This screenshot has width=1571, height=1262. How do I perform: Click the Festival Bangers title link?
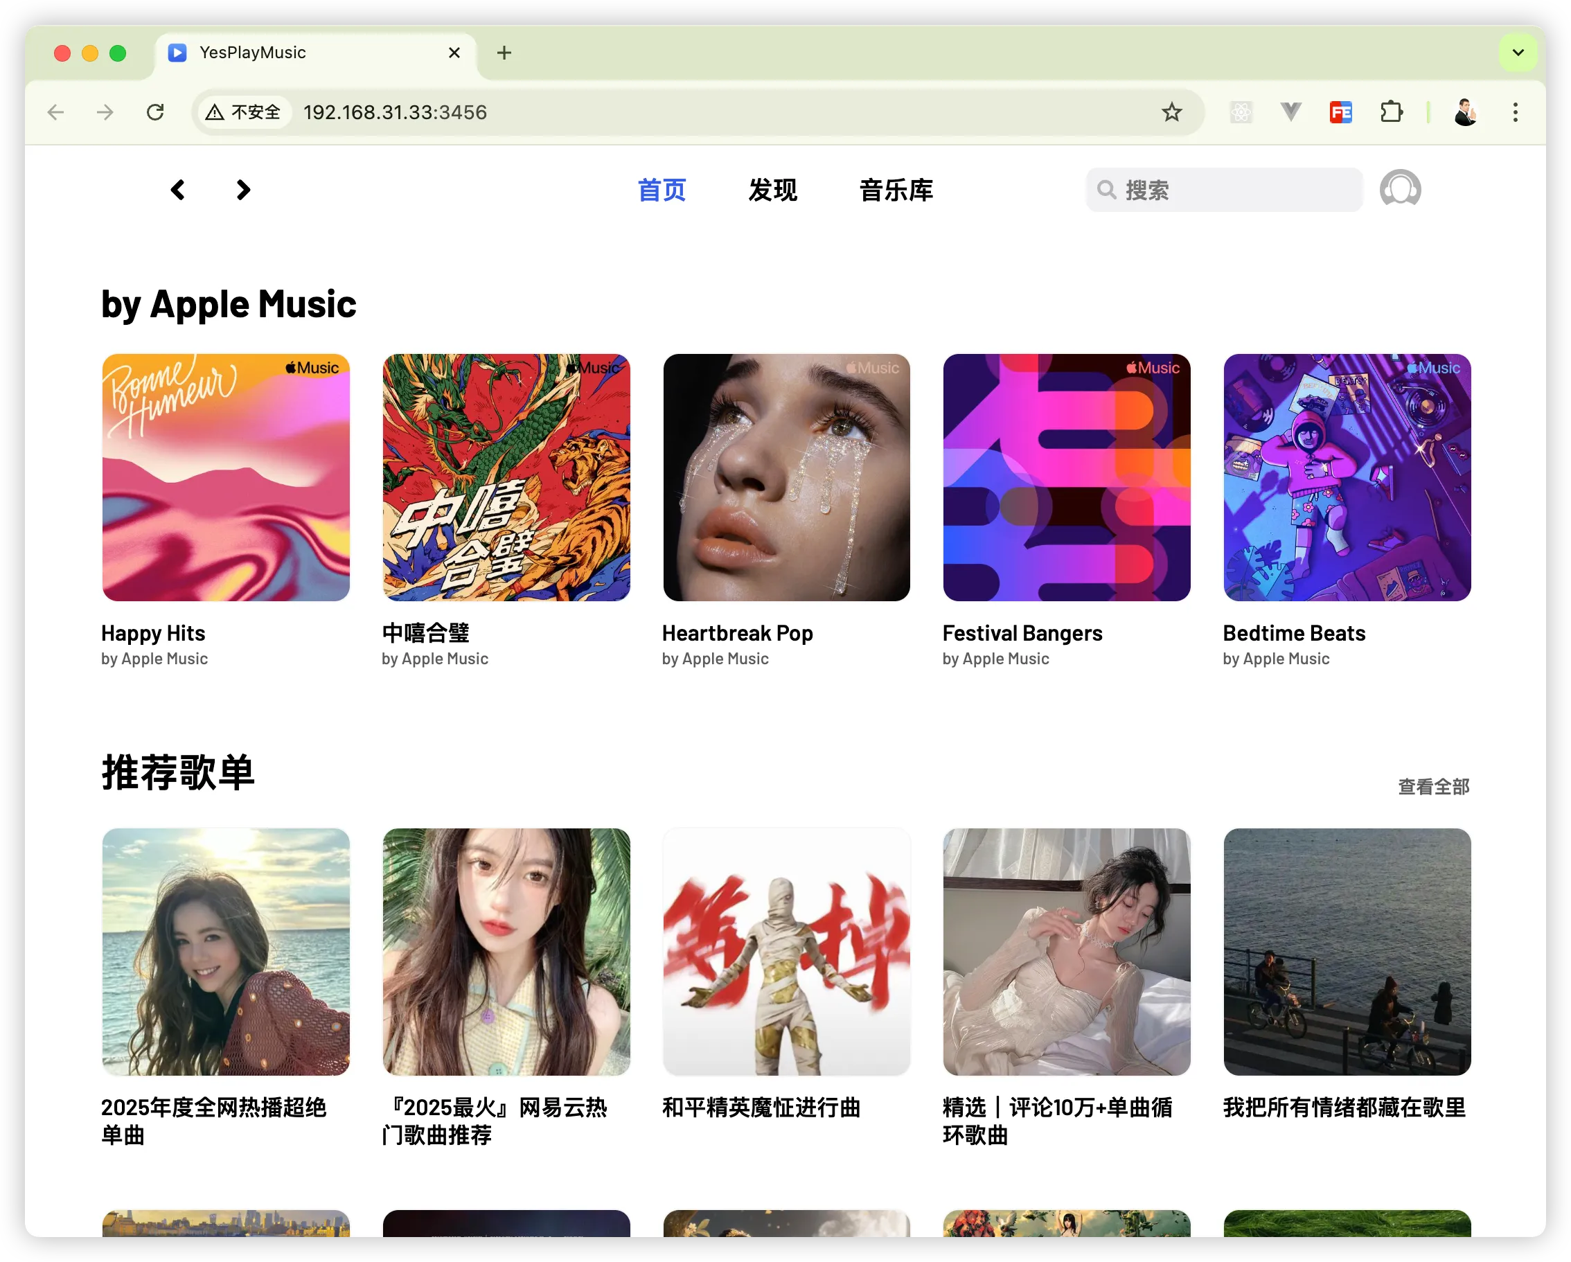click(x=1022, y=633)
